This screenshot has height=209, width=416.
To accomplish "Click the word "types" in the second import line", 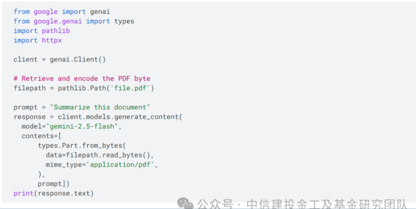I will click(x=124, y=21).
